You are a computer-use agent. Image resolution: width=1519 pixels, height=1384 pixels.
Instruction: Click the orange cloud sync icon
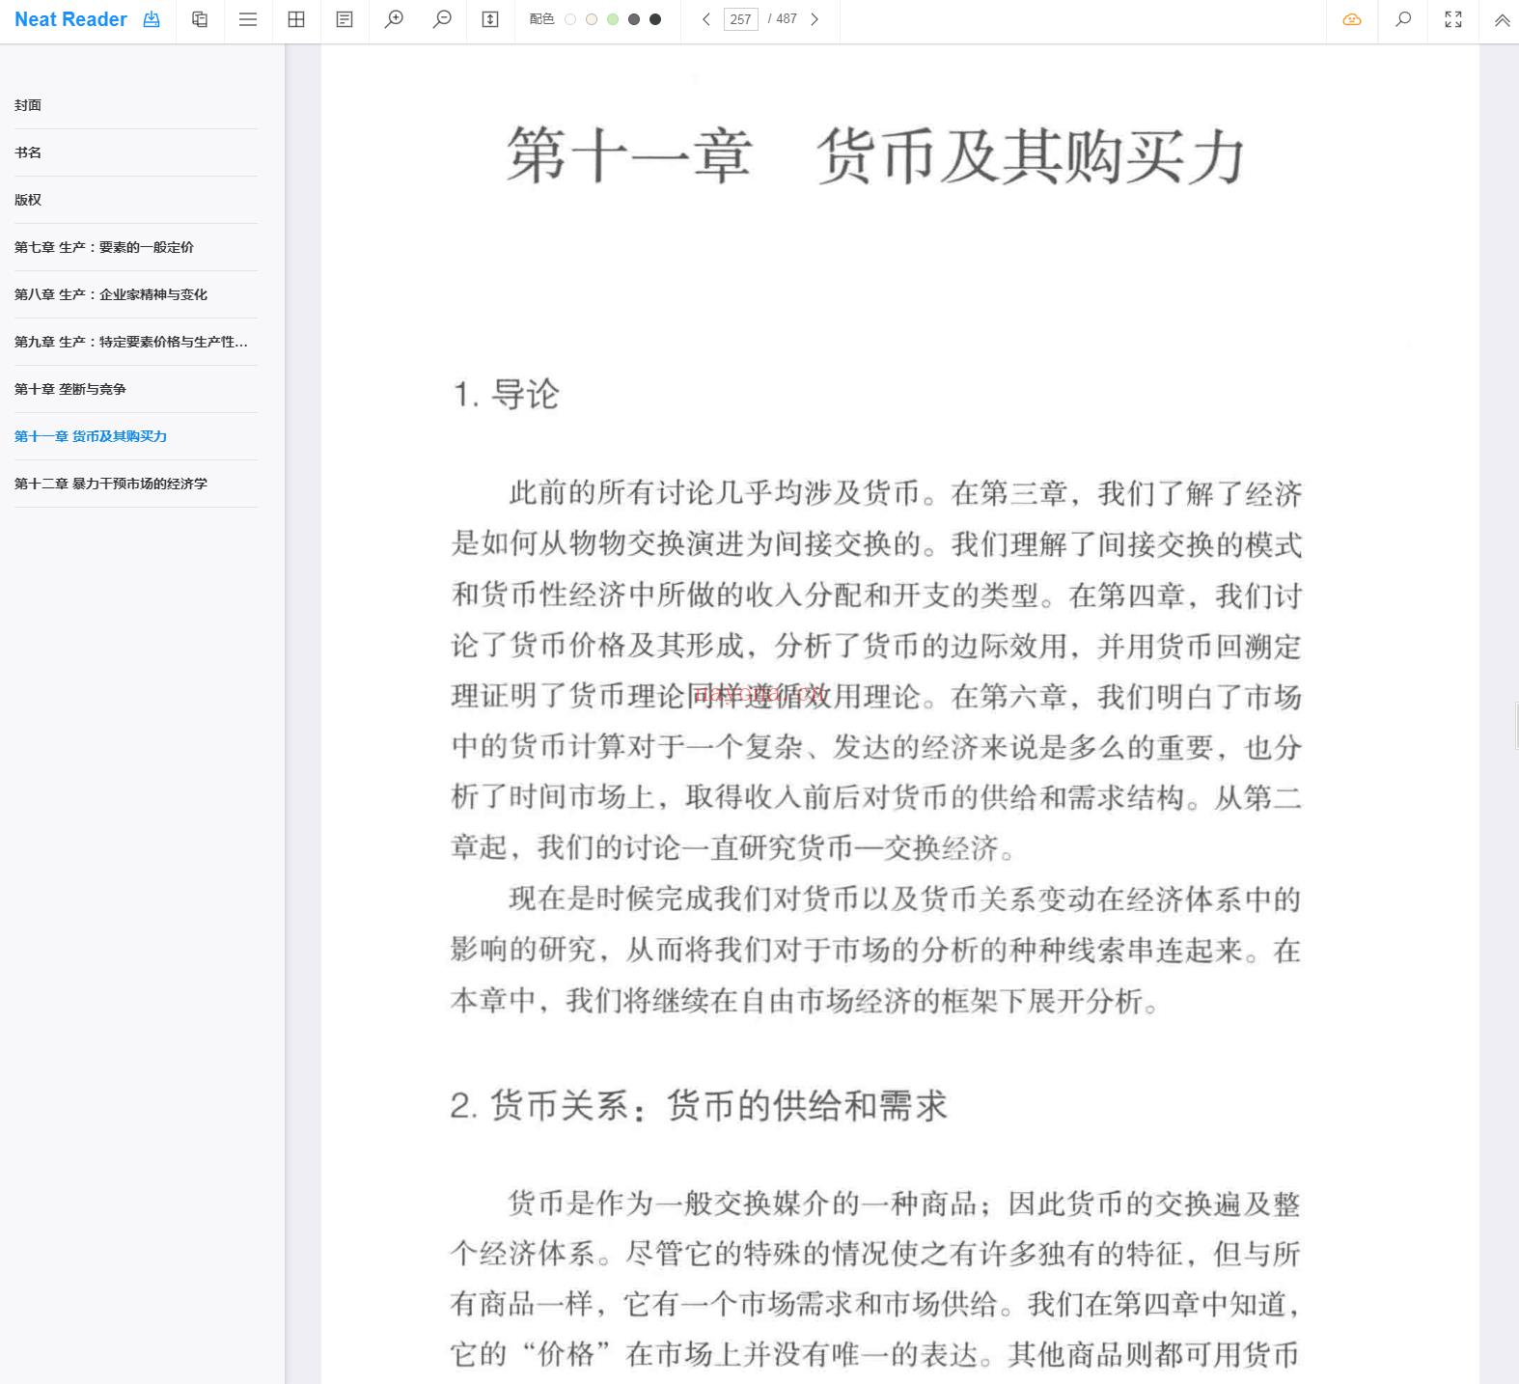coord(1352,19)
